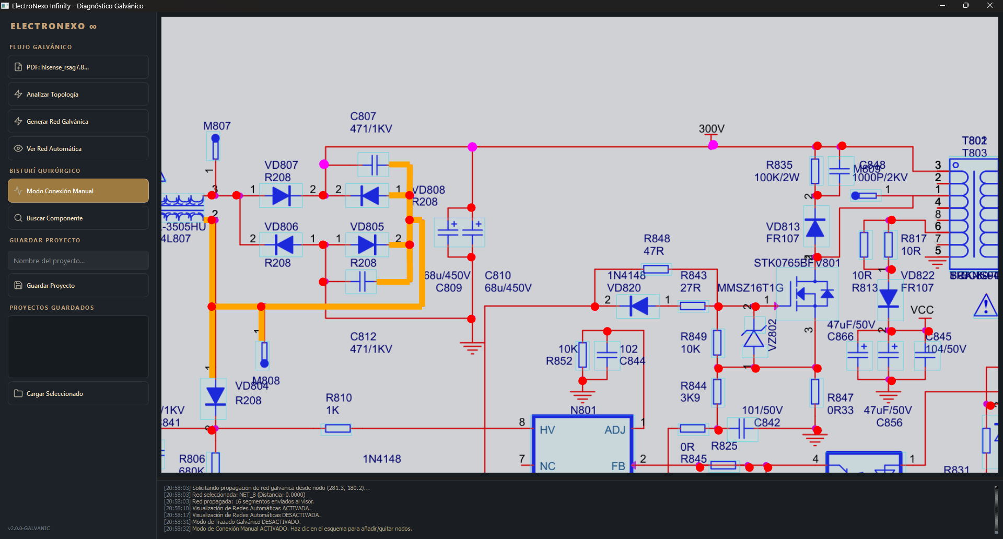Minimize the ElectroNexo Infinity window
Viewport: 1003px width, 539px height.
(x=942, y=6)
